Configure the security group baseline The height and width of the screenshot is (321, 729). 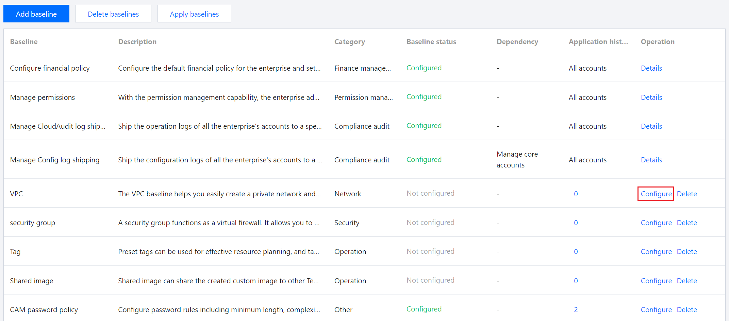pos(656,223)
